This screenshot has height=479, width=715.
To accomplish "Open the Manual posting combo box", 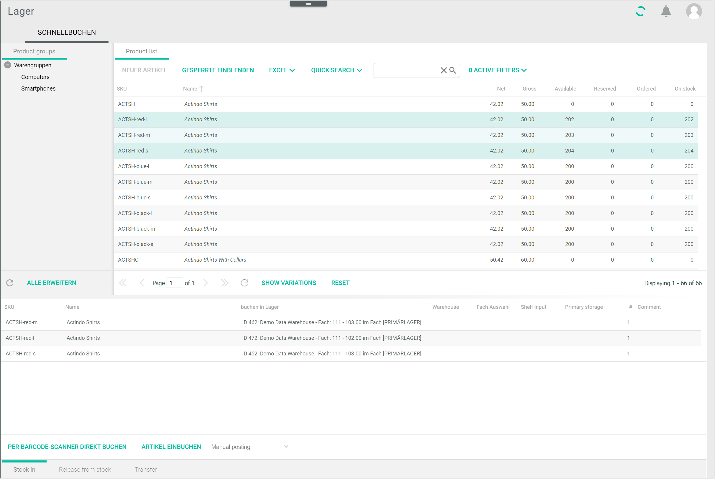I will coord(250,447).
